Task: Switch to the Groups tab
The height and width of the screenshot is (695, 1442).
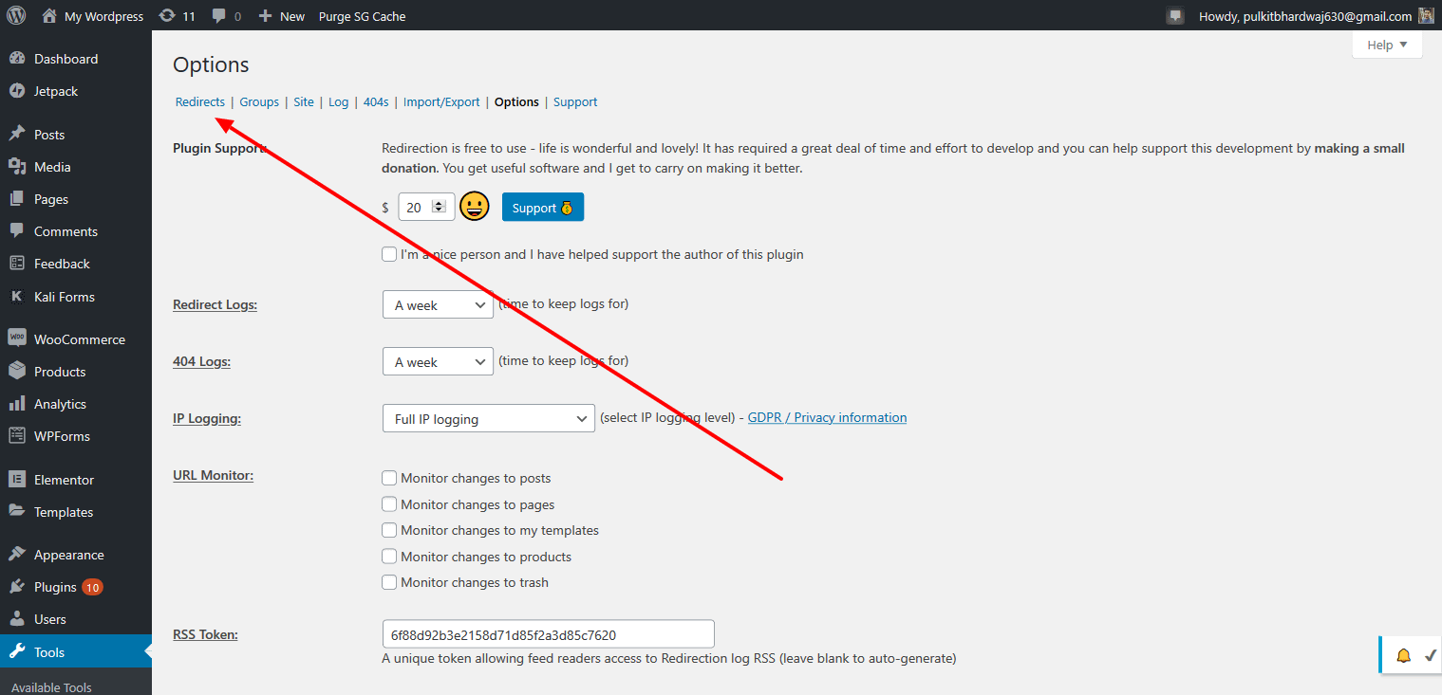Action: [258, 101]
